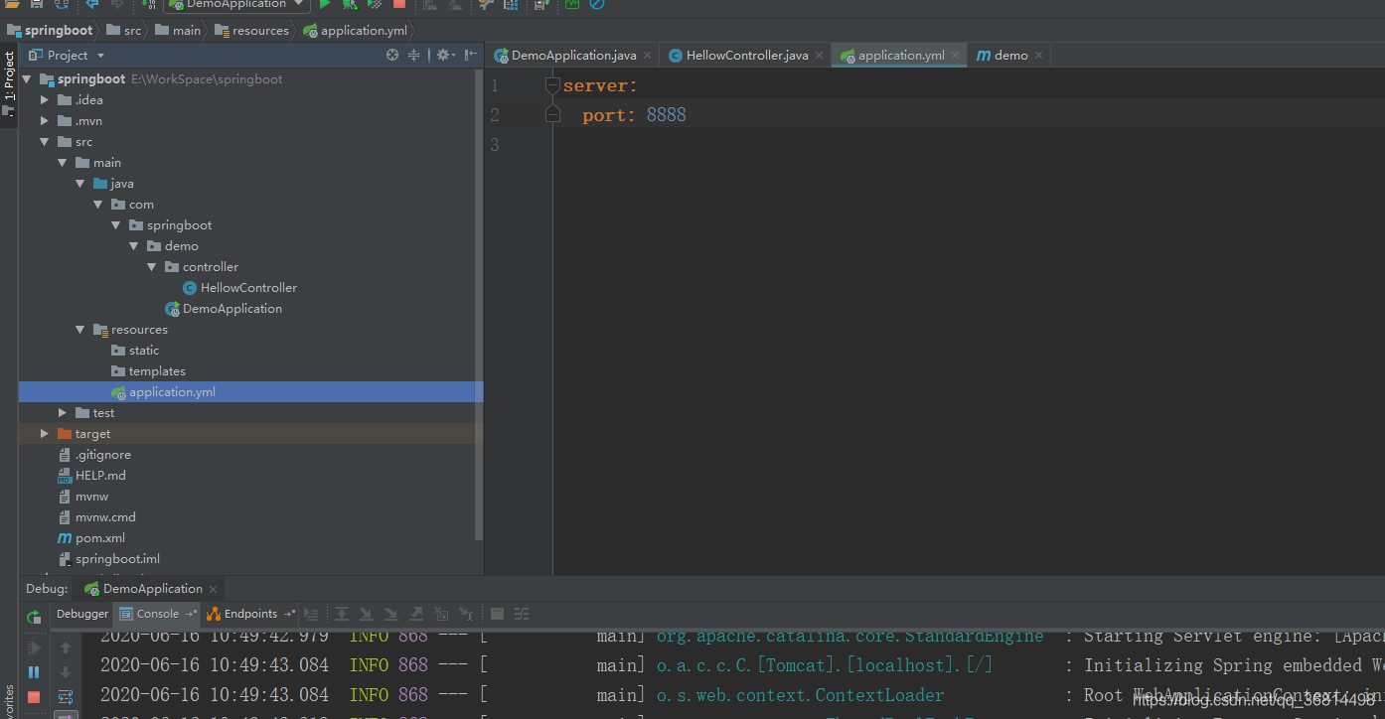Viewport: 1385px width, 719px height.
Task: Expand the test folder
Action: pos(62,413)
